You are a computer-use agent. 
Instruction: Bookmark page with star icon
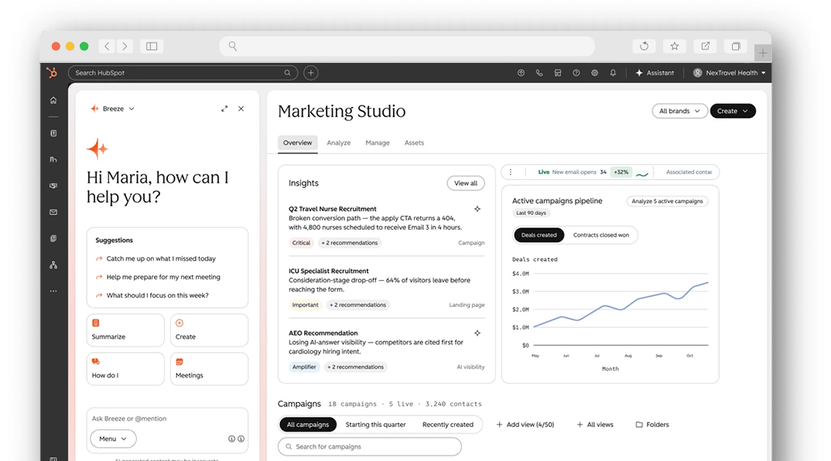point(675,46)
